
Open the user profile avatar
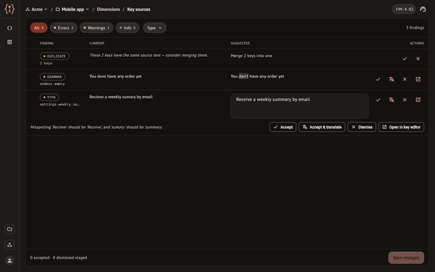10,261
